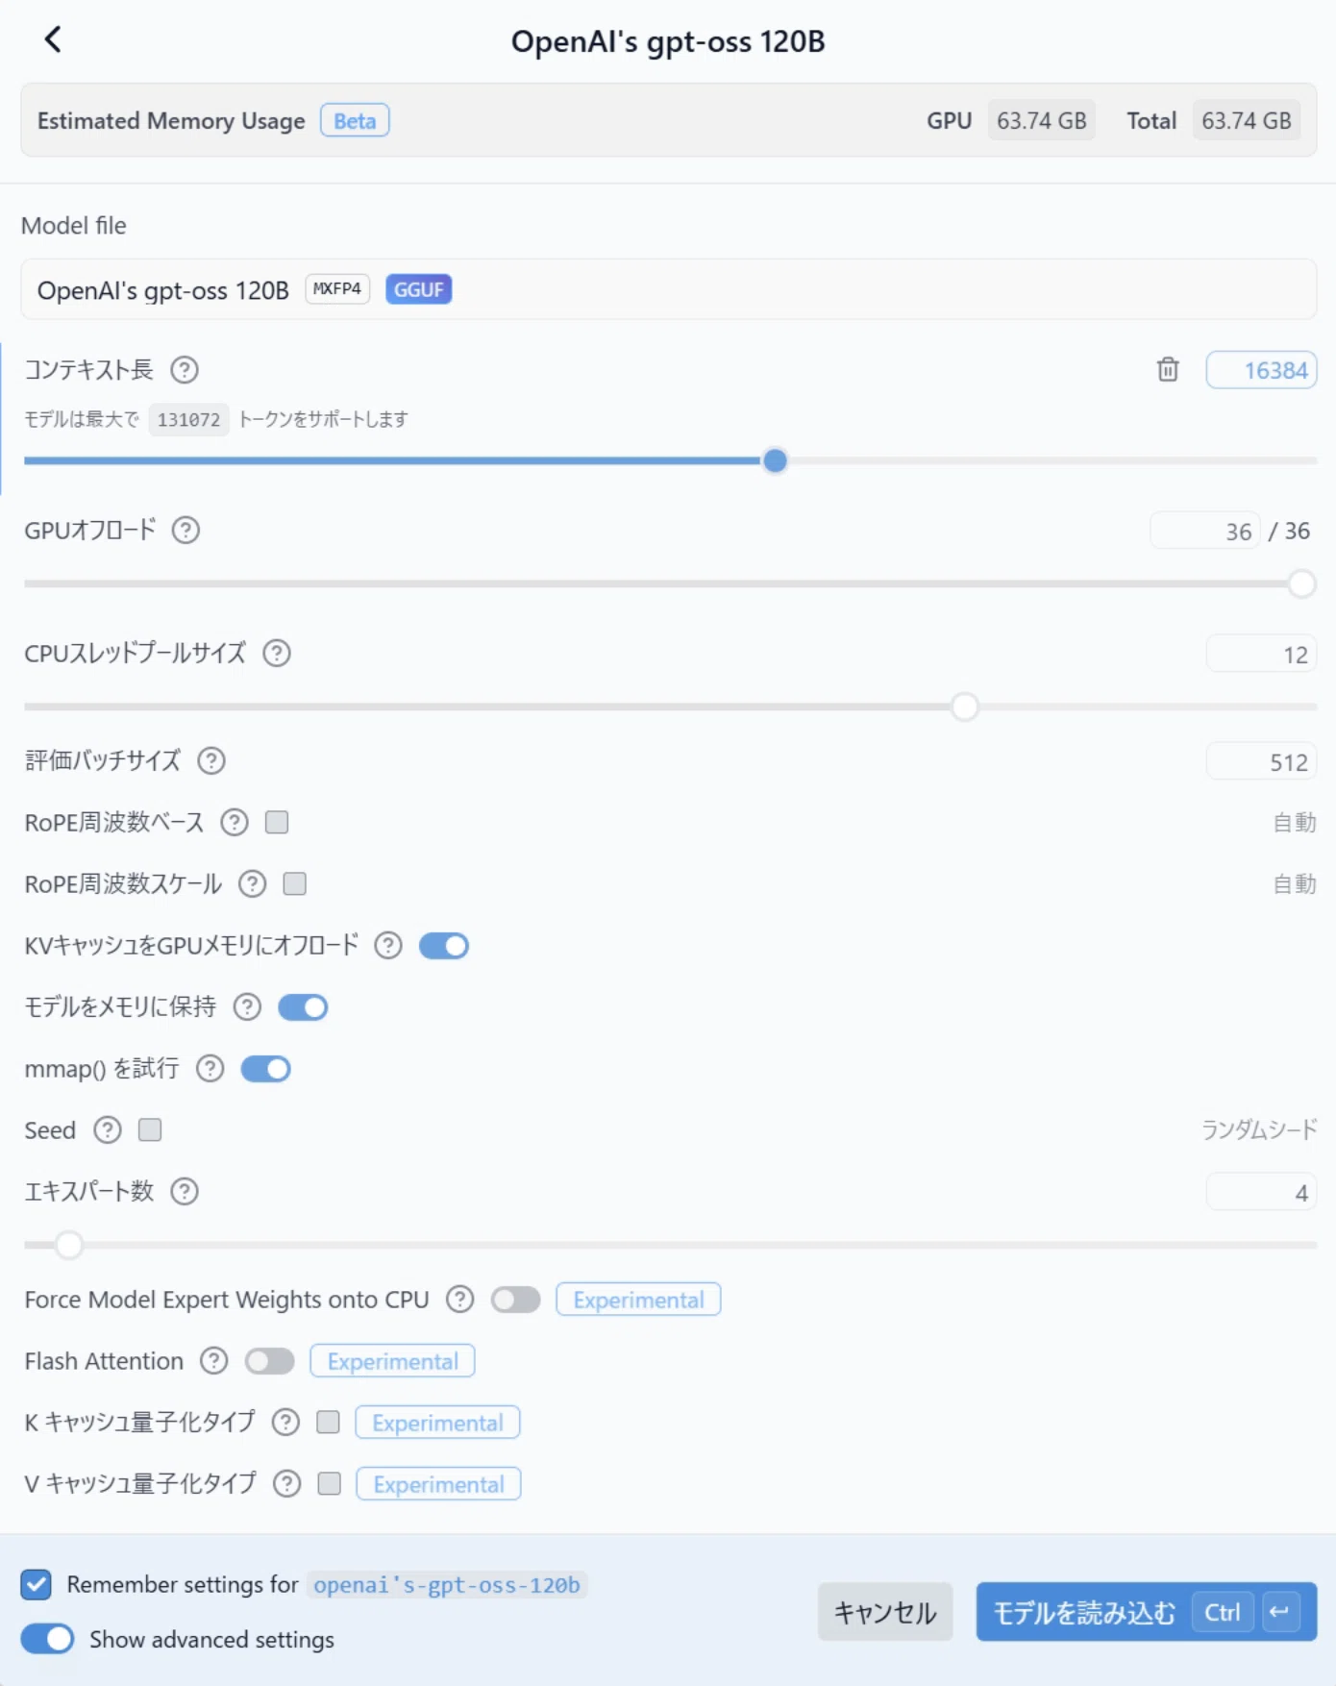
Task: Click the Model file name field
Action: (x=669, y=289)
